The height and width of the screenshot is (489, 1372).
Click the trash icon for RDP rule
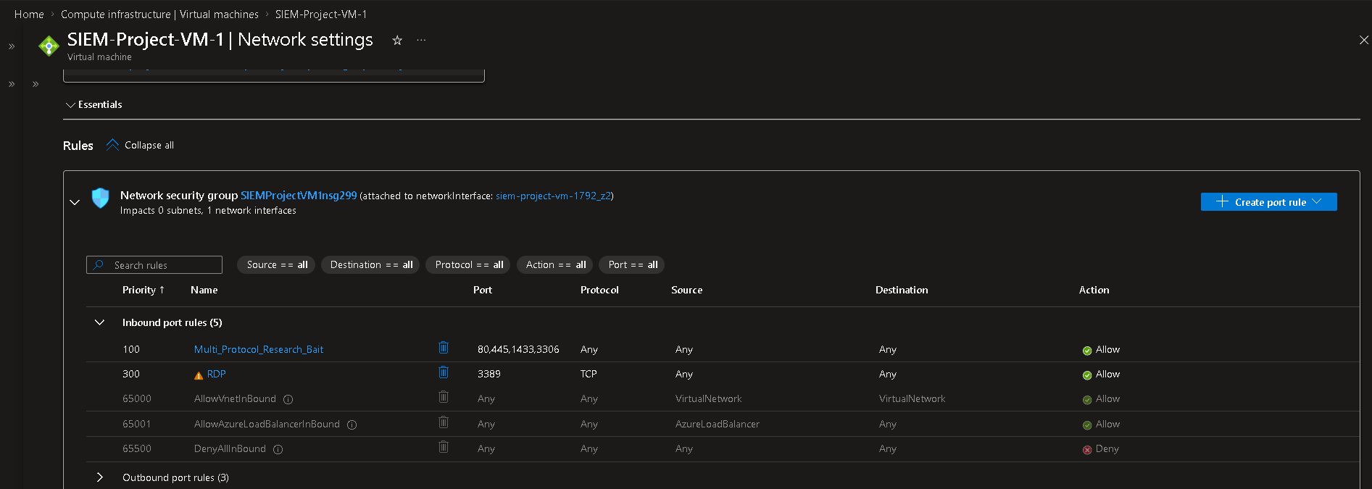(x=444, y=372)
